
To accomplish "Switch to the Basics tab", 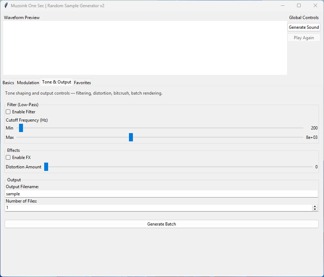I will click(8, 82).
